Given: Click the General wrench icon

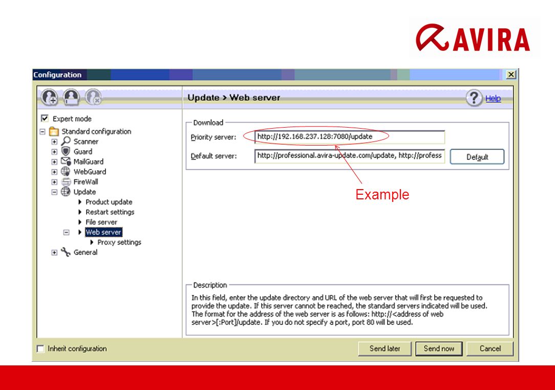Looking at the screenshot, I should click(66, 252).
